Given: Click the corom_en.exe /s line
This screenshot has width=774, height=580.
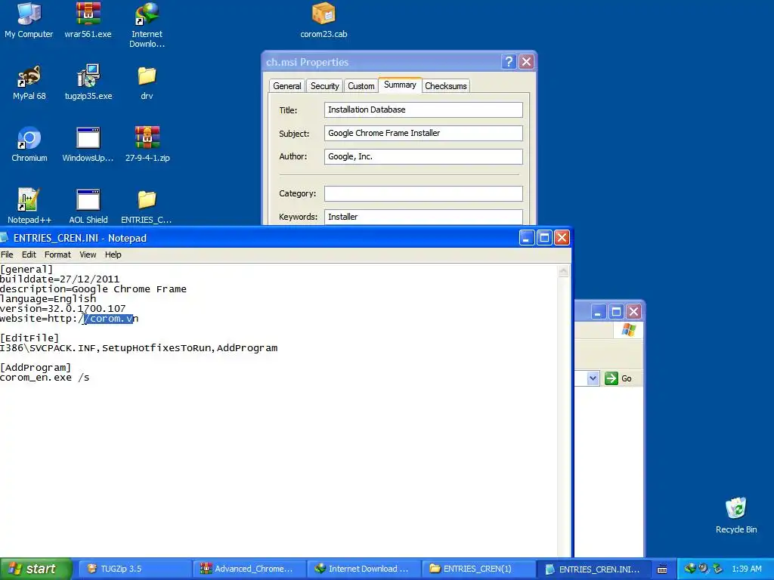Looking at the screenshot, I should 45,378.
